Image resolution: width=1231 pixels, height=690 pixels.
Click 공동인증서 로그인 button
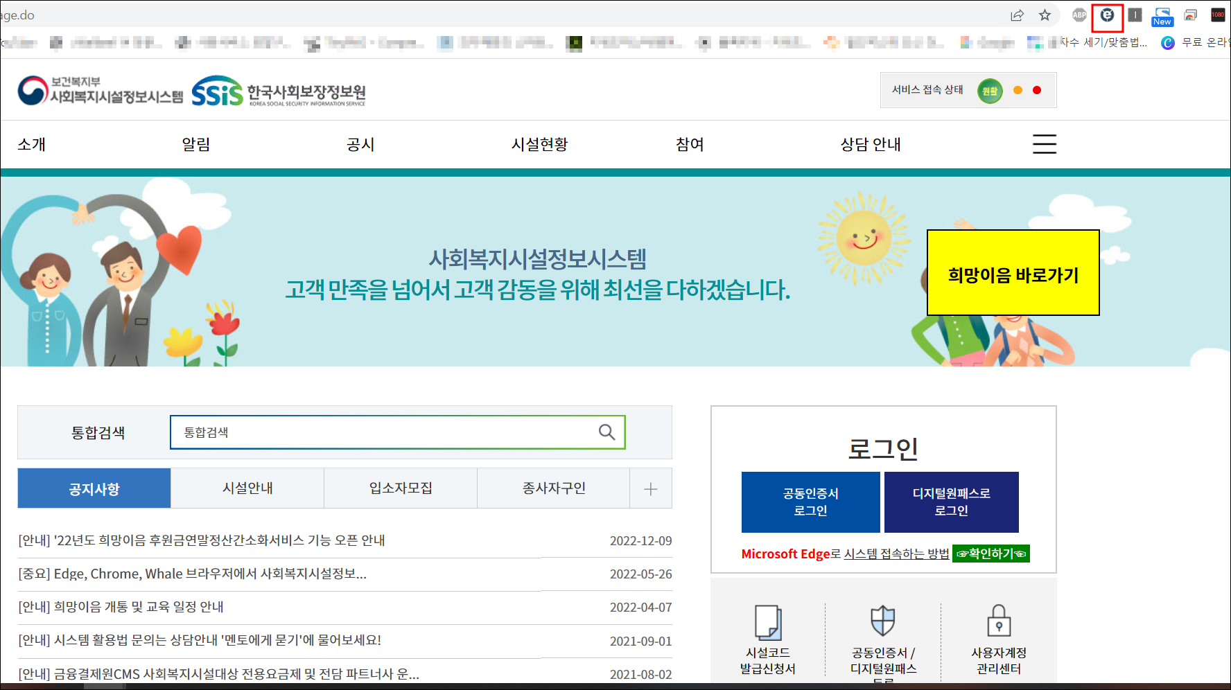coord(811,502)
